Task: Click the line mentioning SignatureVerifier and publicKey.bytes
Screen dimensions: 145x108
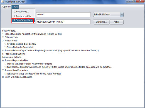Action: coord(58,67)
